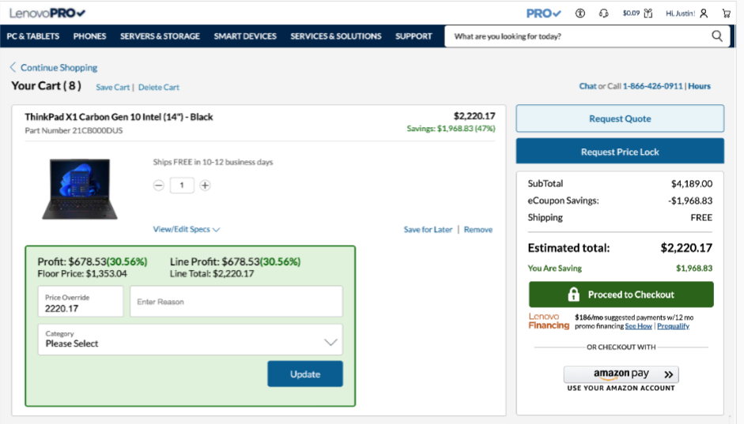Open the PC & Tablets menu
Screen dimensions: 744x424
pyautogui.click(x=32, y=36)
